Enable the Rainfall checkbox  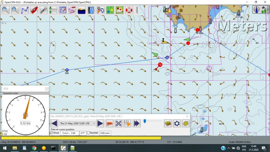pyautogui.click(x=88, y=133)
